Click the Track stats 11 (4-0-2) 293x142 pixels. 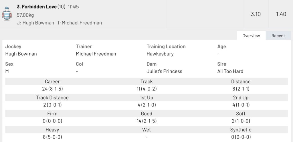(146, 89)
